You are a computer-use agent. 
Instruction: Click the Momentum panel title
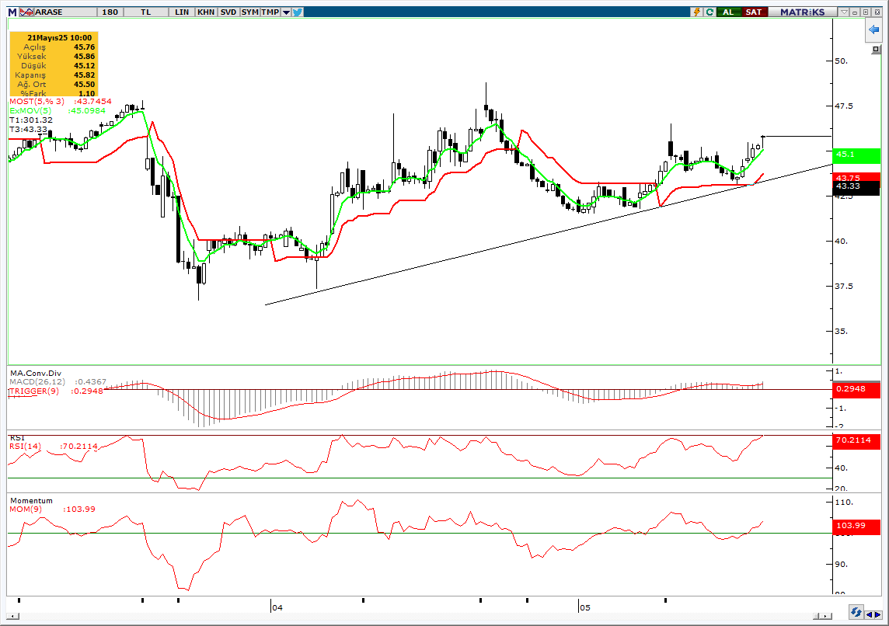[31, 500]
